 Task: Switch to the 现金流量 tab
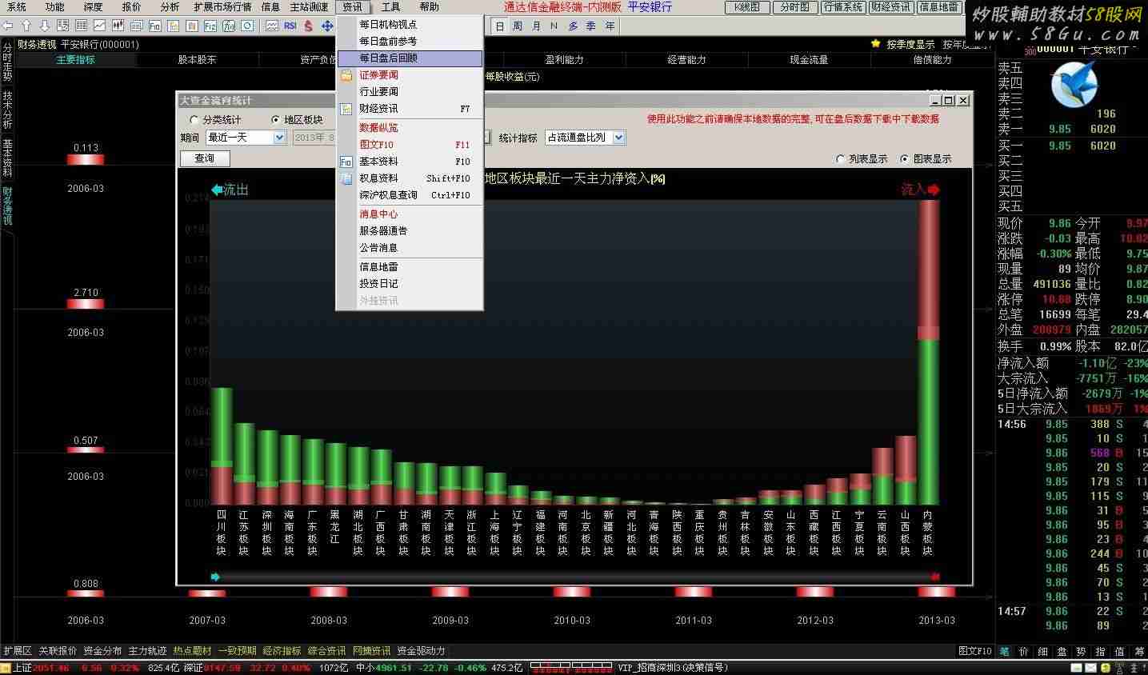click(x=809, y=60)
